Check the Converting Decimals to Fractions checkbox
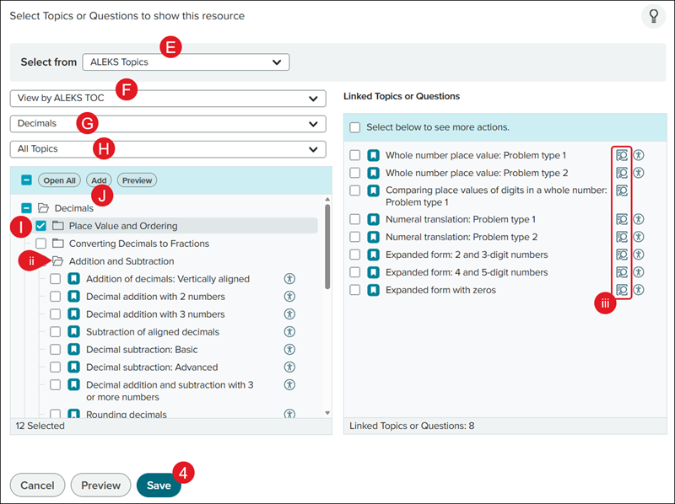The width and height of the screenshot is (675, 504). [x=41, y=244]
